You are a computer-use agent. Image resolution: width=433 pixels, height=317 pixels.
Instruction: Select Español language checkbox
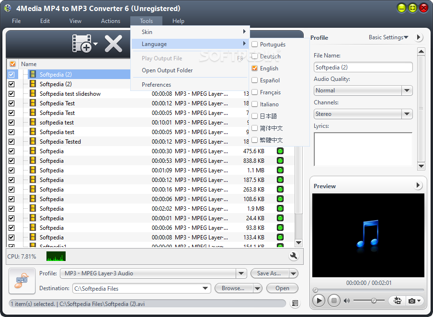click(255, 80)
